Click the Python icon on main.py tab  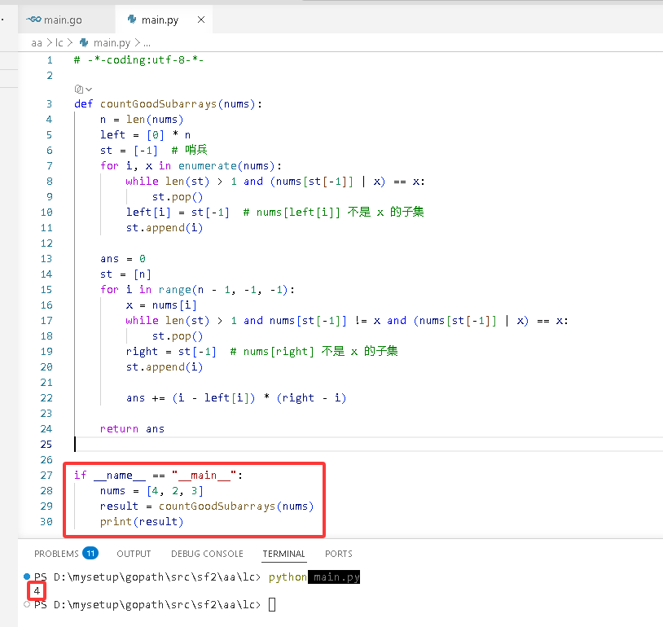coord(132,20)
